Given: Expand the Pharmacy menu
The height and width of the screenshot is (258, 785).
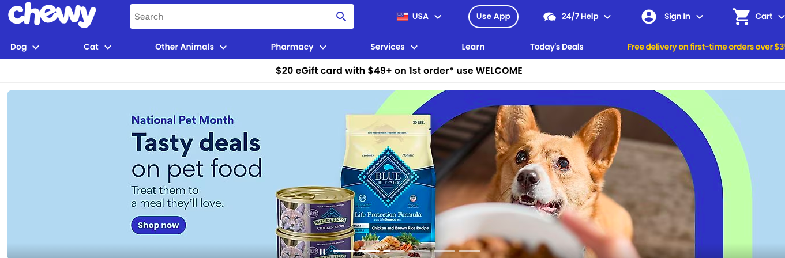Looking at the screenshot, I should [299, 47].
